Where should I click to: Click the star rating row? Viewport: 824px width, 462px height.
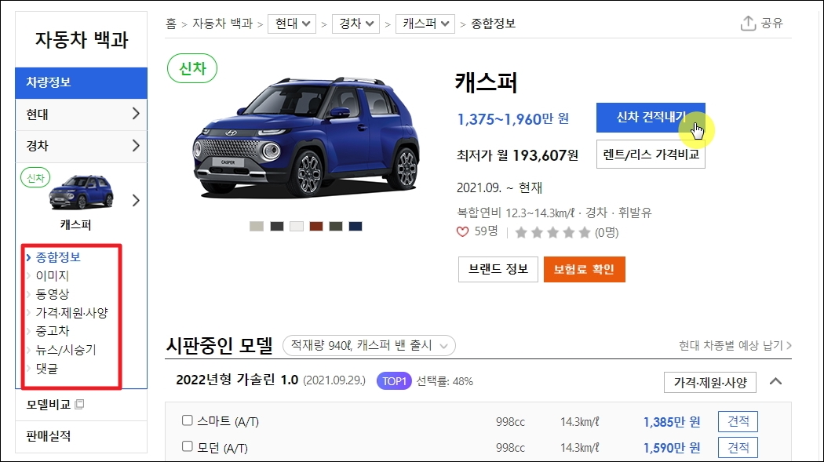(552, 233)
